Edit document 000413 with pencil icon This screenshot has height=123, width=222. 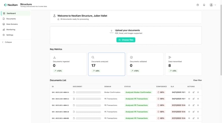(194, 99)
